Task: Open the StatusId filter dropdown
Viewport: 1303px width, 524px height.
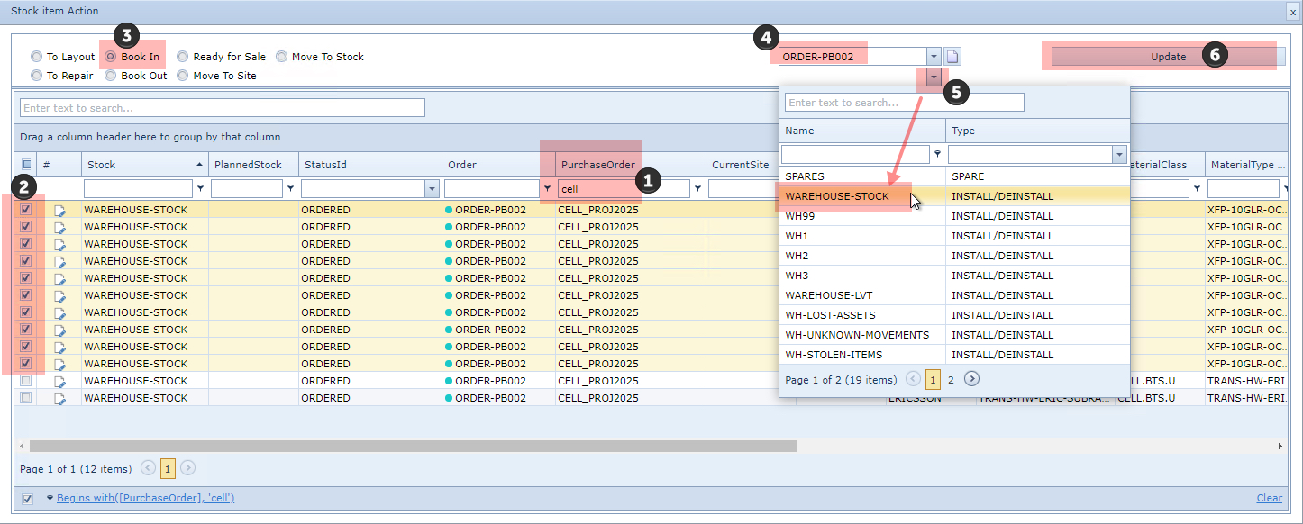Action: (x=431, y=189)
